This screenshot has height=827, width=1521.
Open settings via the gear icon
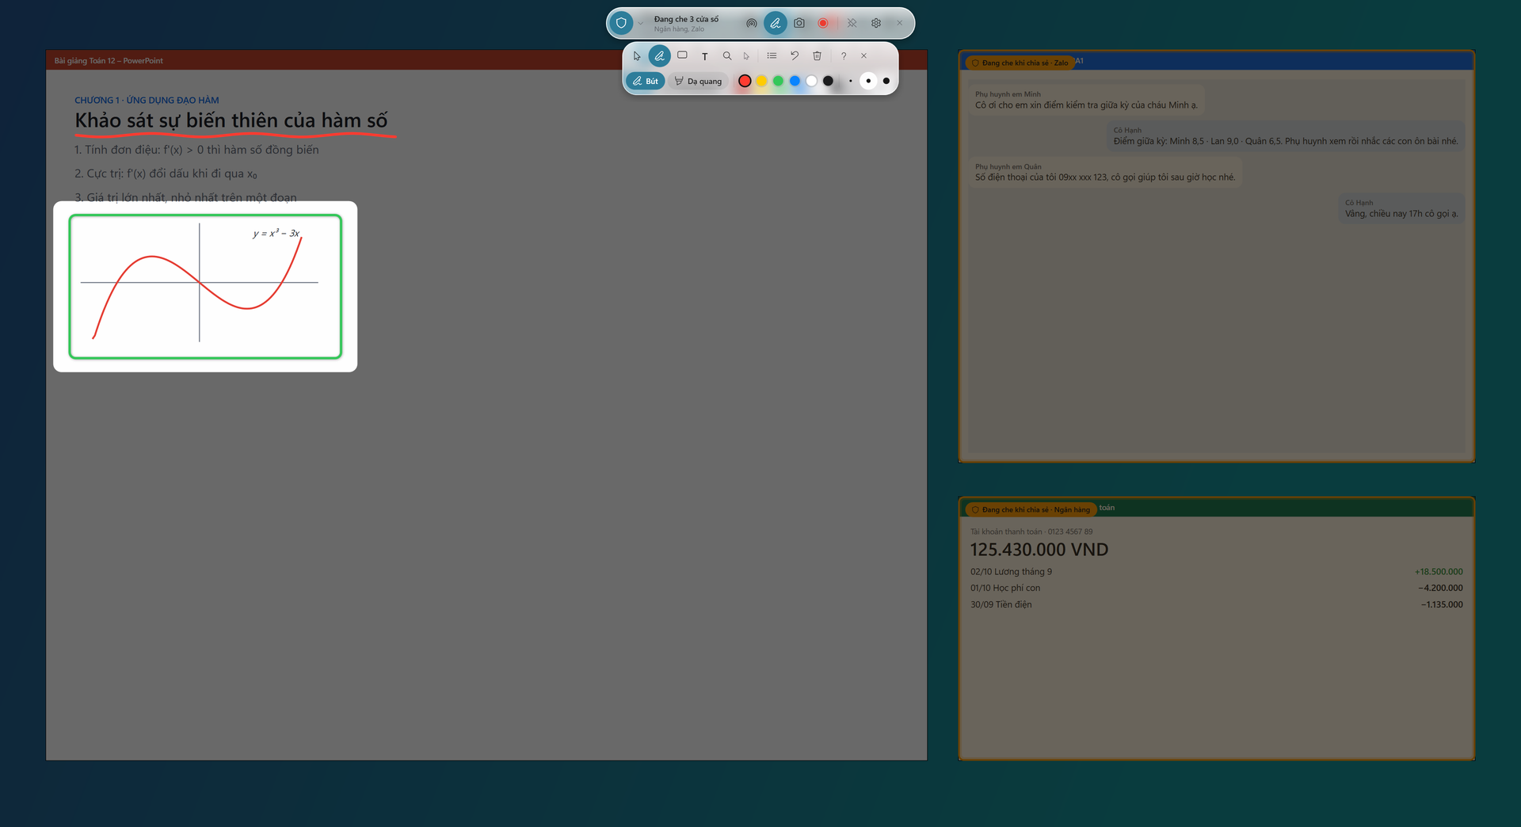pos(876,23)
